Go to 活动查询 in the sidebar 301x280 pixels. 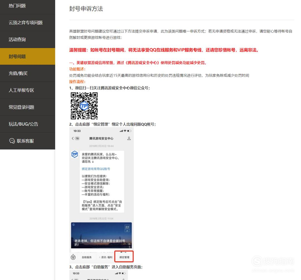[x=27, y=40]
